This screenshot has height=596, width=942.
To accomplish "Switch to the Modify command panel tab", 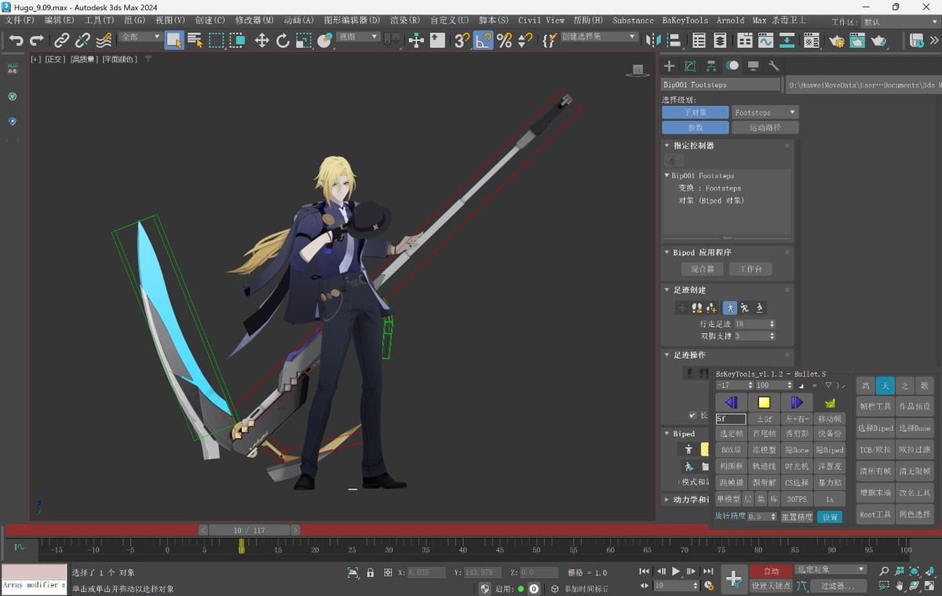I will tap(690, 66).
